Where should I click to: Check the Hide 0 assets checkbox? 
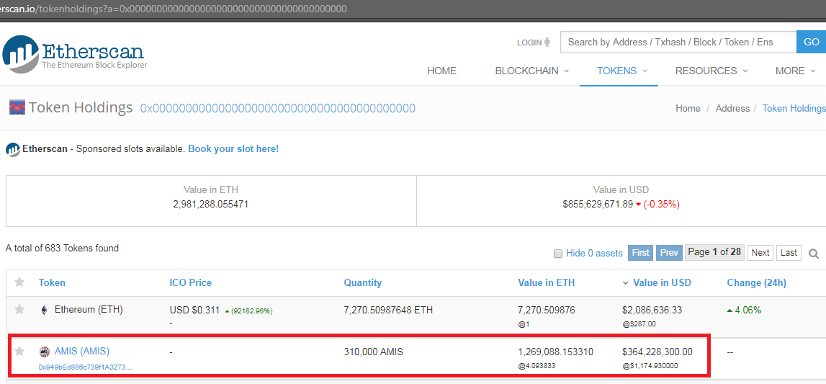pos(558,254)
